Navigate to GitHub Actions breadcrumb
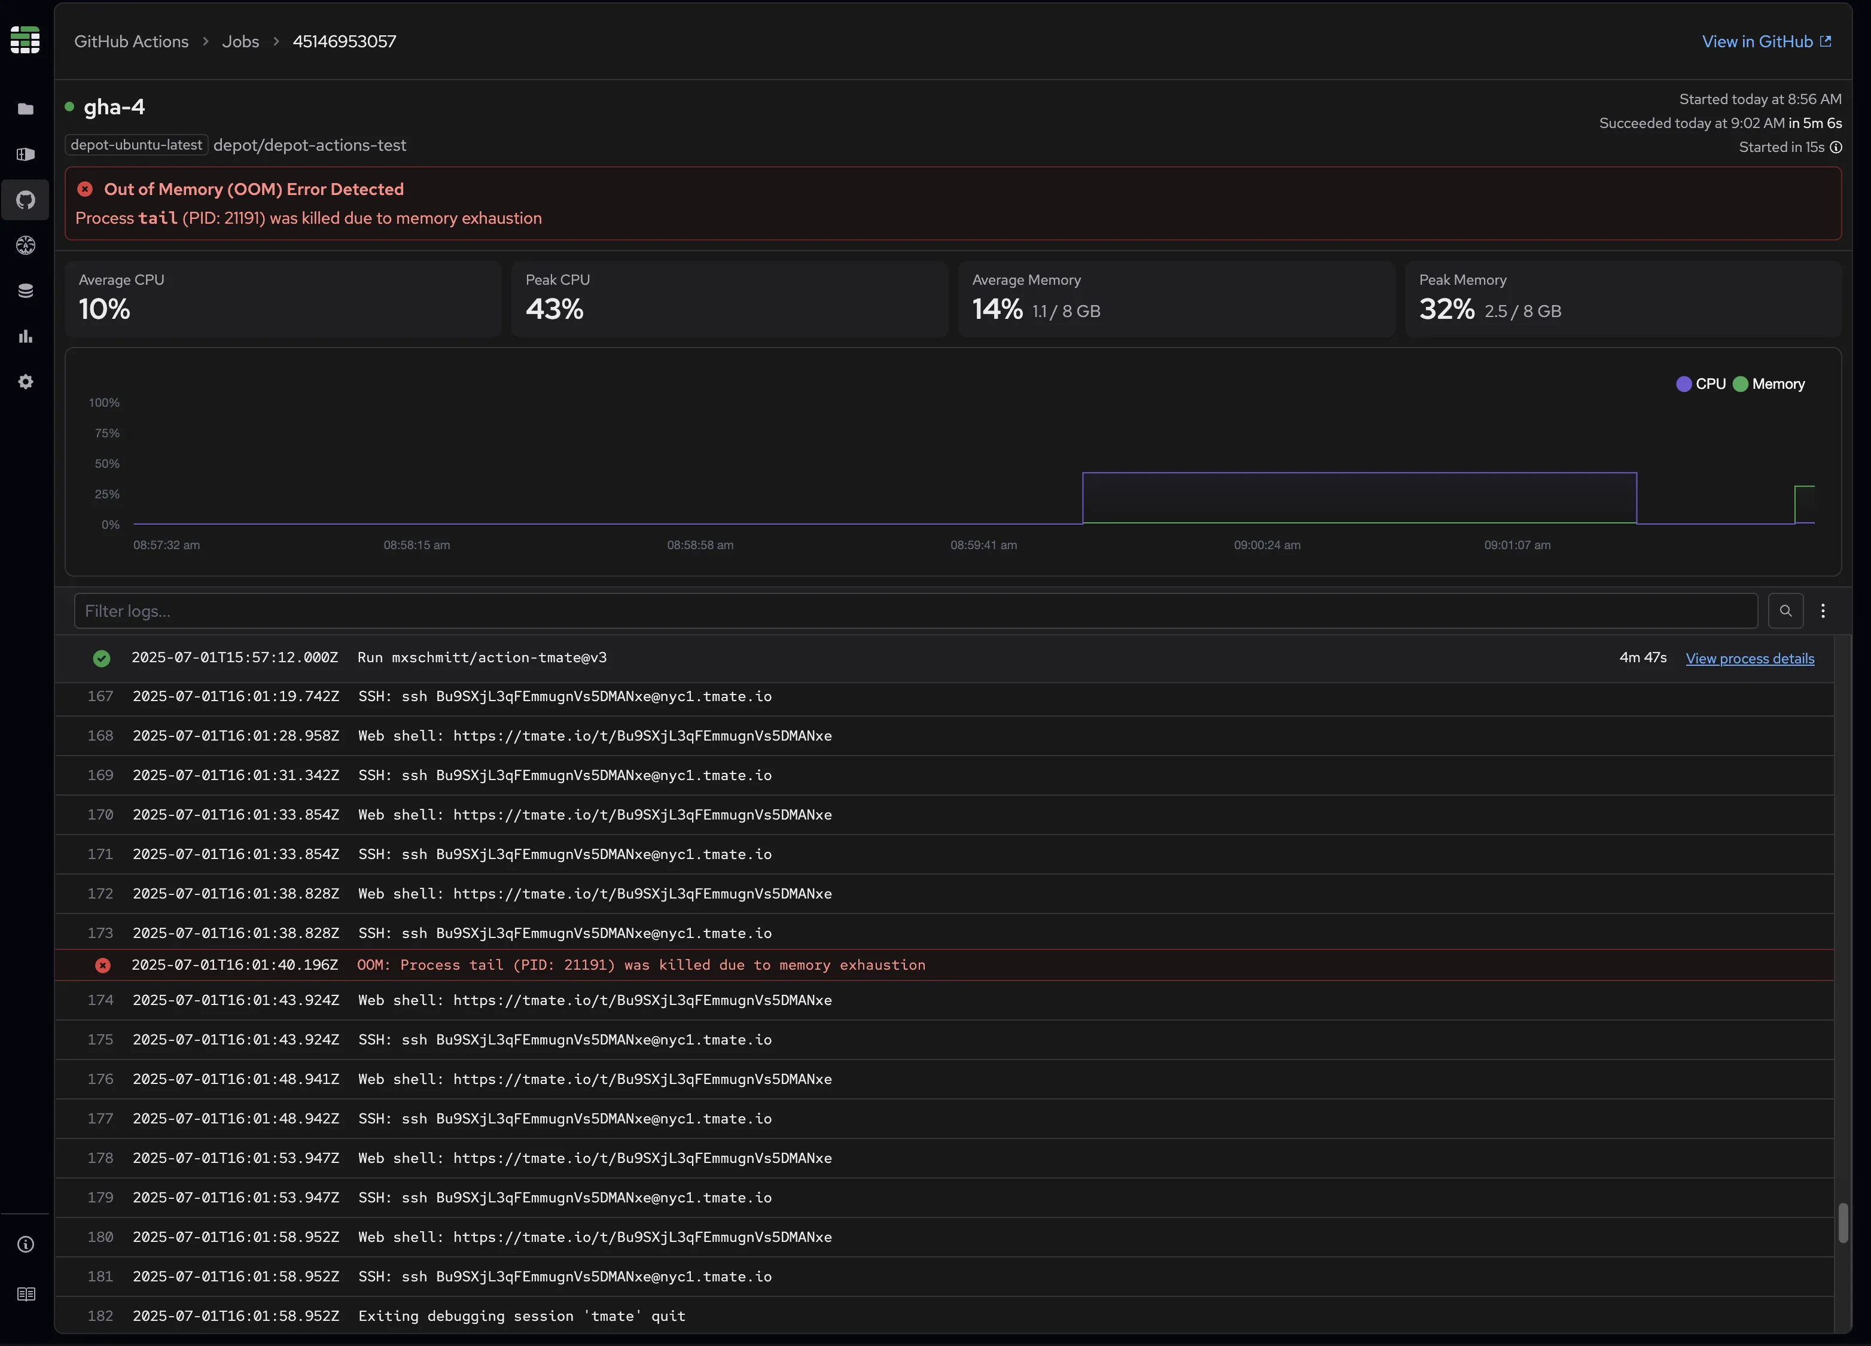 click(131, 41)
